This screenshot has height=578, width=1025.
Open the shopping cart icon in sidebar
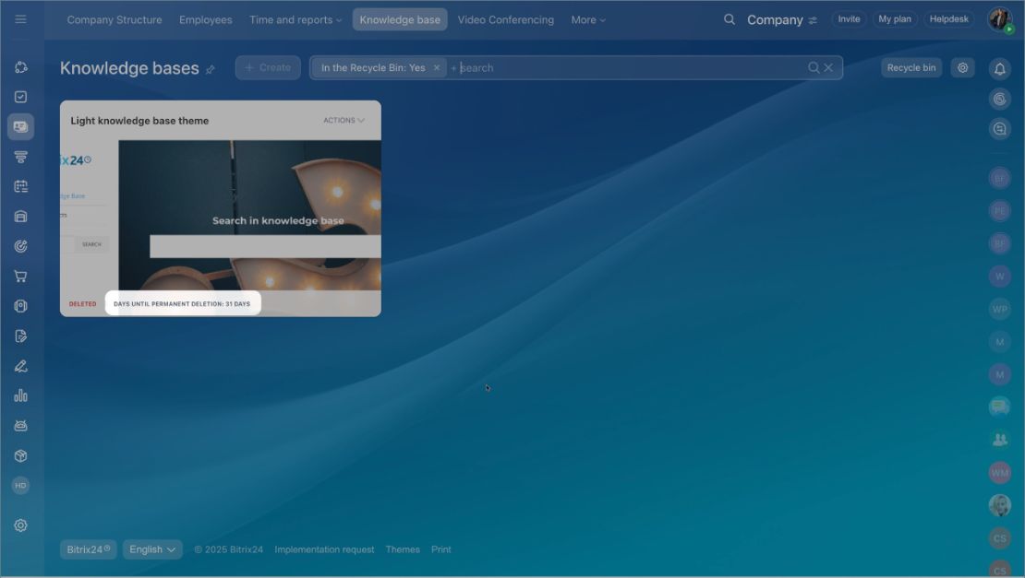click(21, 276)
